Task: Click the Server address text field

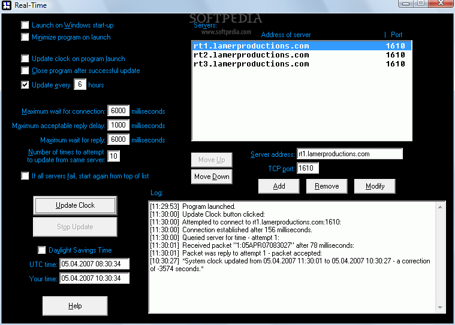Action: (x=349, y=154)
